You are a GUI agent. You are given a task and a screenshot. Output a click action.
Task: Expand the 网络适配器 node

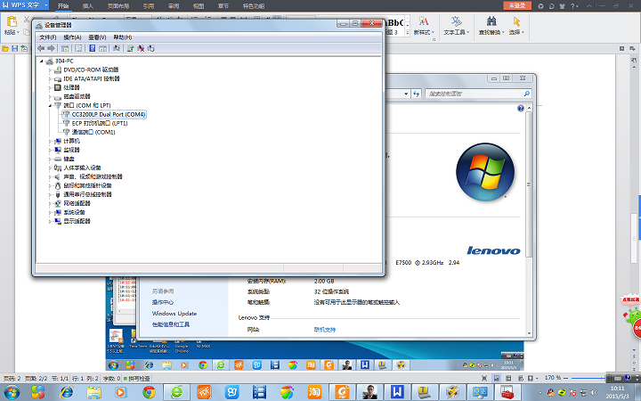(x=50, y=203)
